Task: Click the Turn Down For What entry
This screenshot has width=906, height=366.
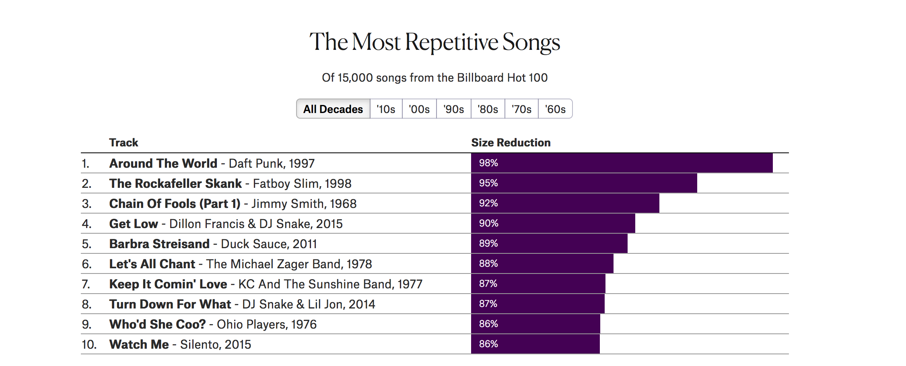Action: pyautogui.click(x=169, y=304)
